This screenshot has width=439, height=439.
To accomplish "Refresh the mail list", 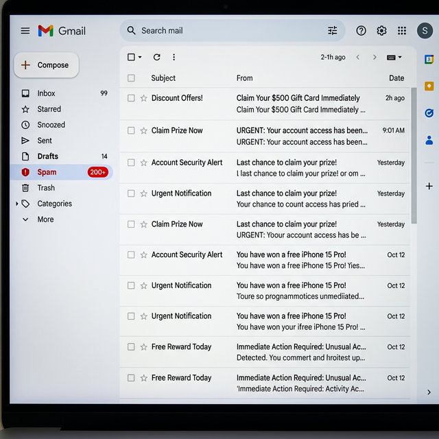I will tap(157, 57).
